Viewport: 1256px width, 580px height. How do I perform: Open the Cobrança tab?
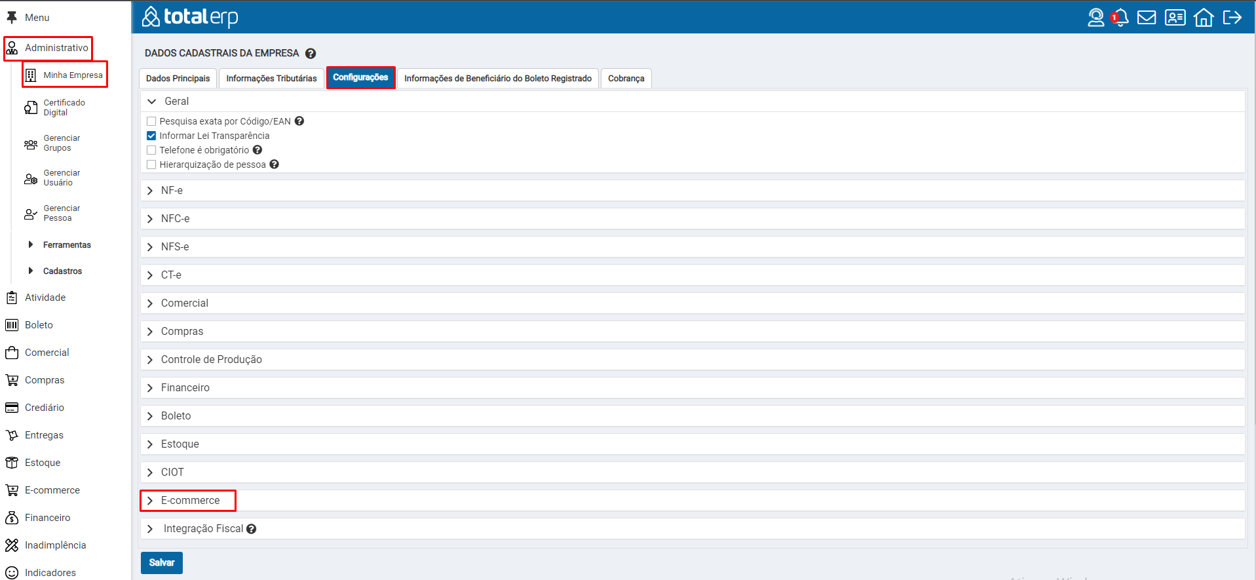tap(626, 79)
